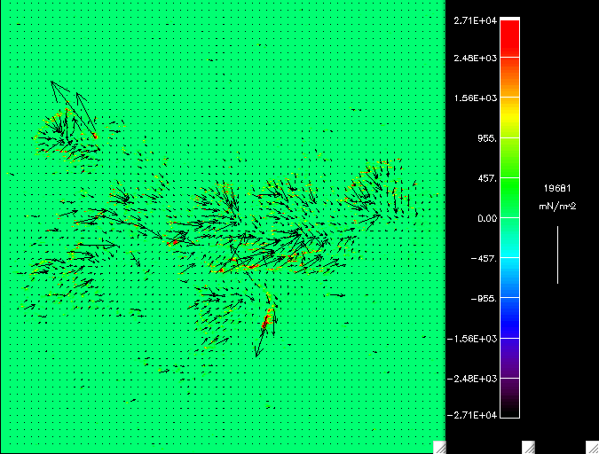Click the positive 955. tick label
Image resolution: width=599 pixels, height=454 pixels.
tap(487, 138)
